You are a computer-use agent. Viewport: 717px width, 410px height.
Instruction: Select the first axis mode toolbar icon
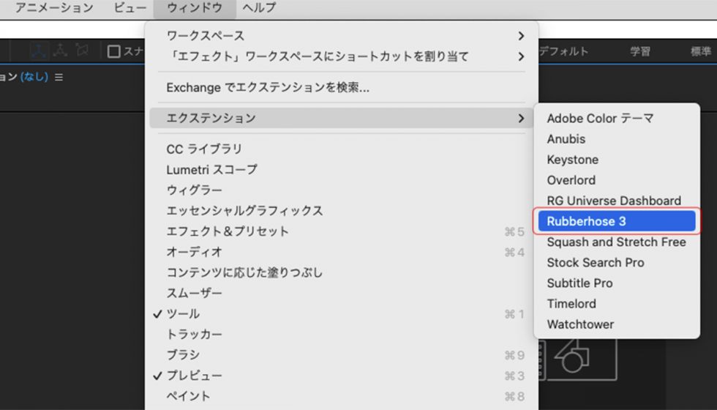coord(39,51)
